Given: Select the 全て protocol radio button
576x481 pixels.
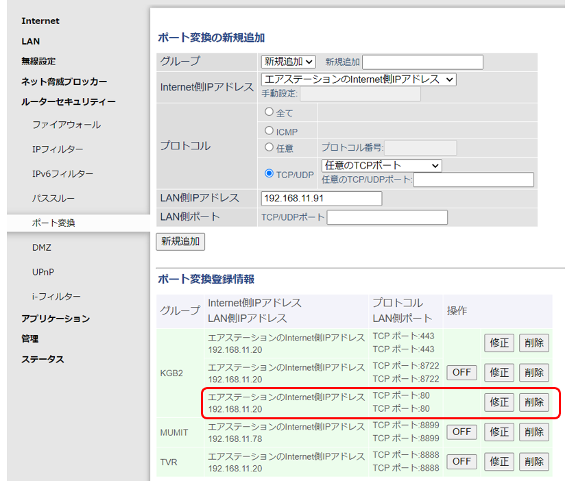Looking at the screenshot, I should tap(269, 112).
